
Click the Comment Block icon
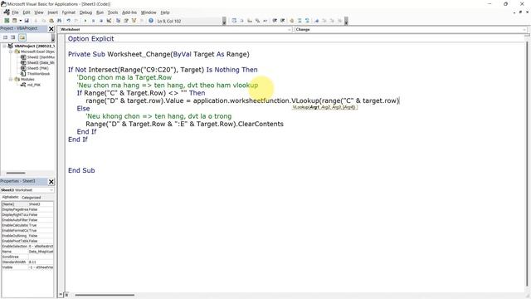[x=300, y=21]
